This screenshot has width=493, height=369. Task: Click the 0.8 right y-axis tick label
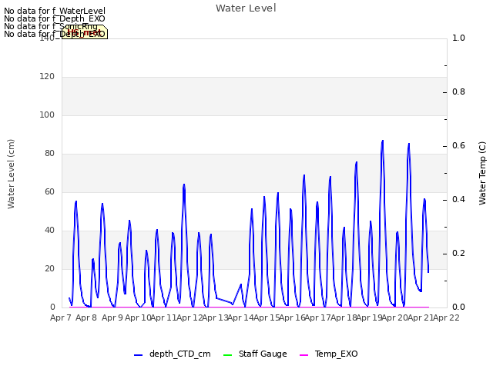pos(458,92)
